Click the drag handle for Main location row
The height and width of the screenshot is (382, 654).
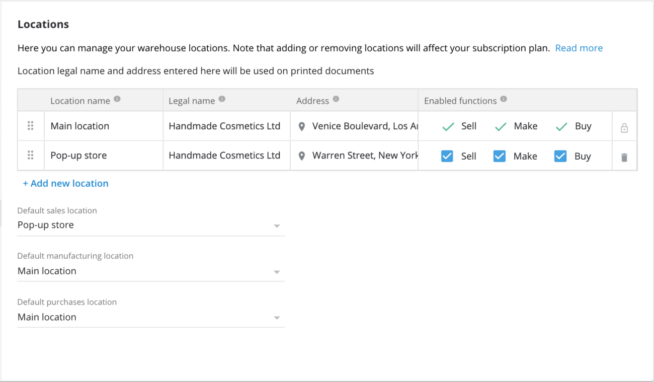pyautogui.click(x=31, y=126)
